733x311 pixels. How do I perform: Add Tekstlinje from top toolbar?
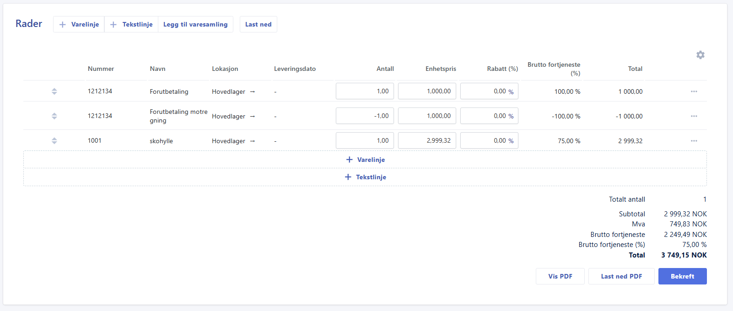click(131, 24)
